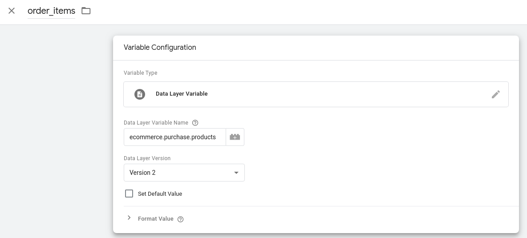Viewport: 527px width, 238px height.
Task: Click the Data Layer Version label
Action: pyautogui.click(x=147, y=158)
